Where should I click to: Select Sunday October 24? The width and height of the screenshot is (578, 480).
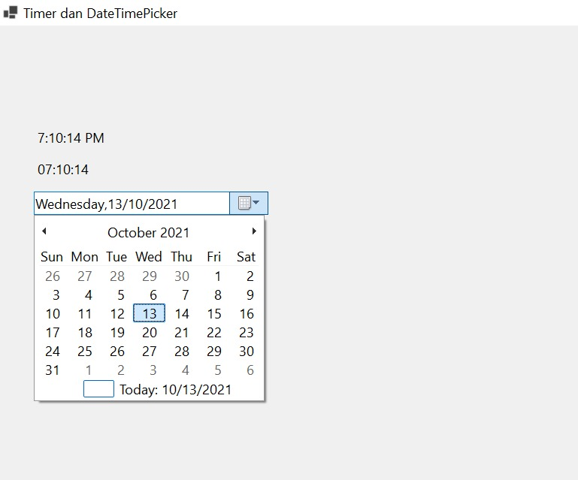pyautogui.click(x=53, y=351)
